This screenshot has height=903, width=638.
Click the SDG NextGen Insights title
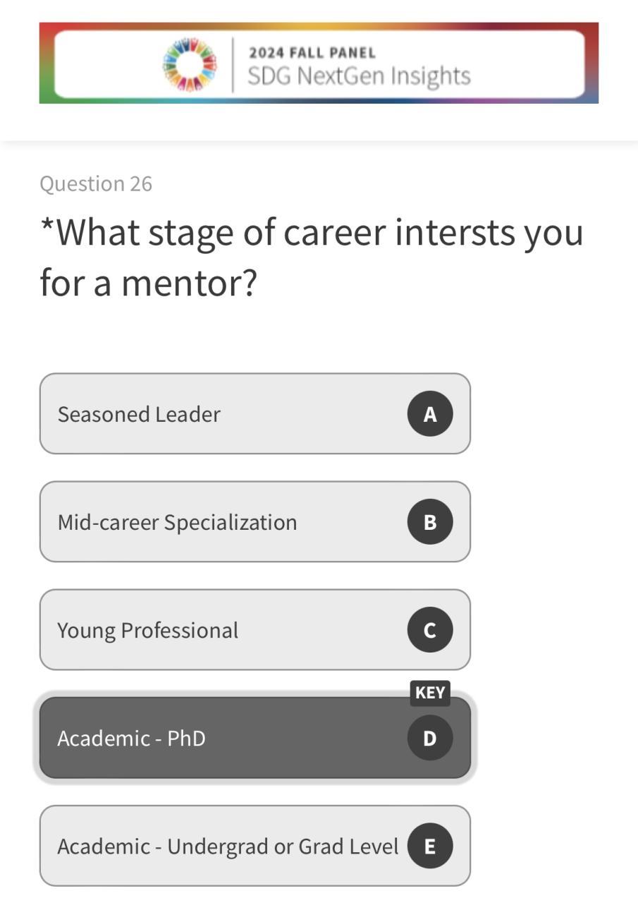359,76
